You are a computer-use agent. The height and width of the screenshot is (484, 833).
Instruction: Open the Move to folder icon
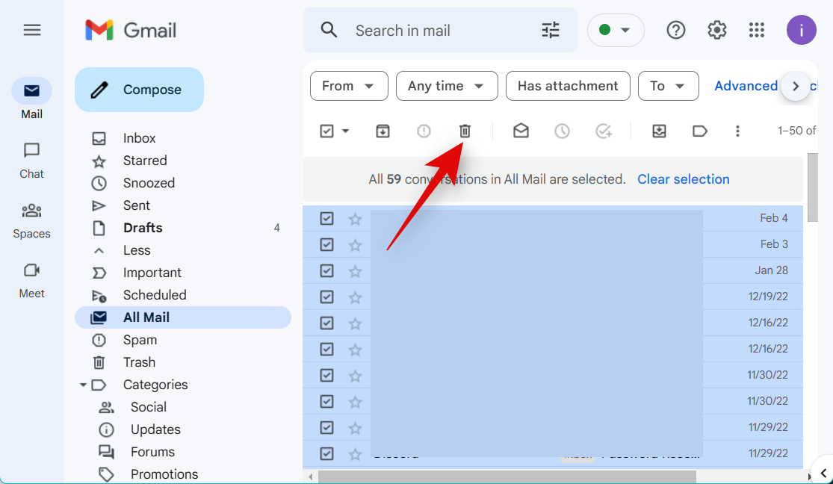click(x=659, y=131)
